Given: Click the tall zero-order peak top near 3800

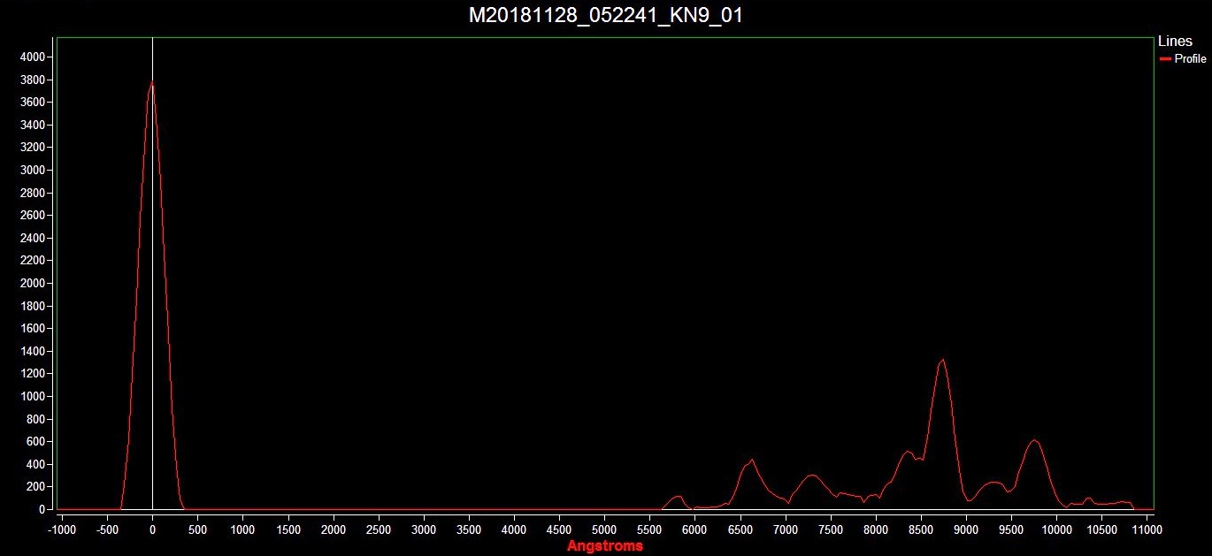Looking at the screenshot, I should click(x=152, y=82).
